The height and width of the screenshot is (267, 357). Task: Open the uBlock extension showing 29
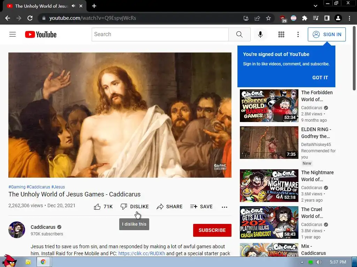[x=283, y=19]
